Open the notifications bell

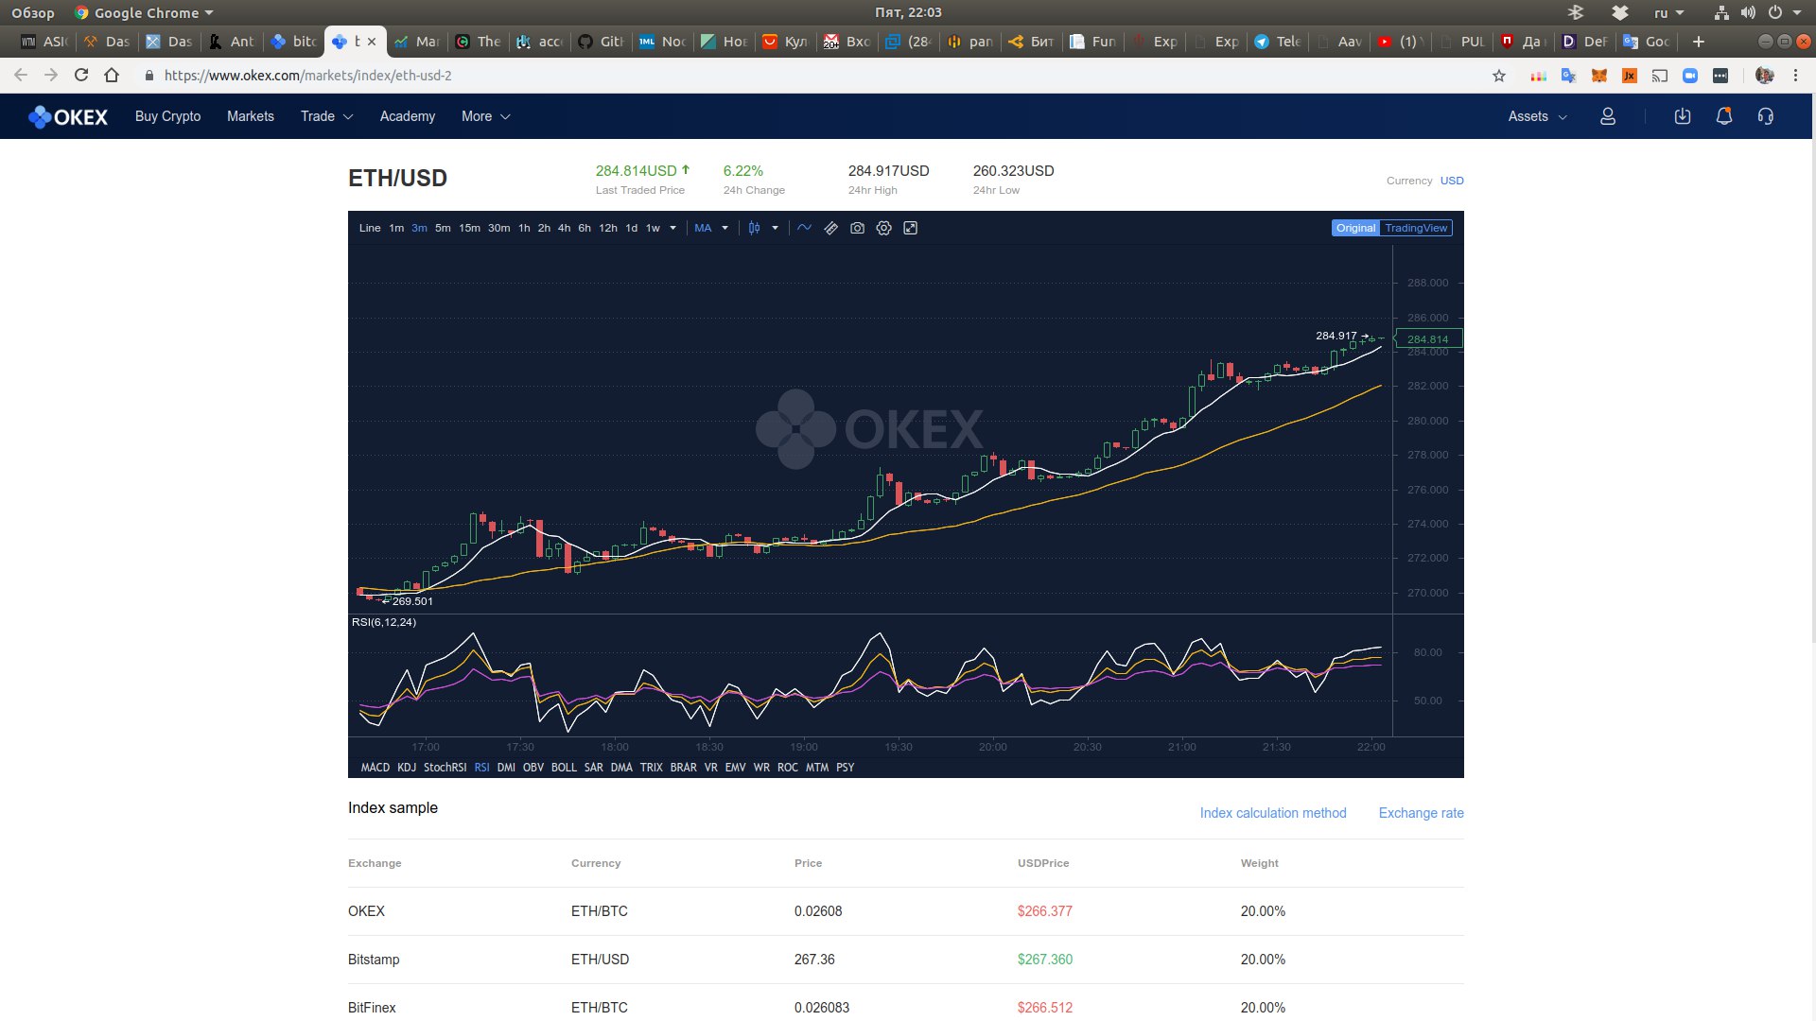pos(1724,116)
